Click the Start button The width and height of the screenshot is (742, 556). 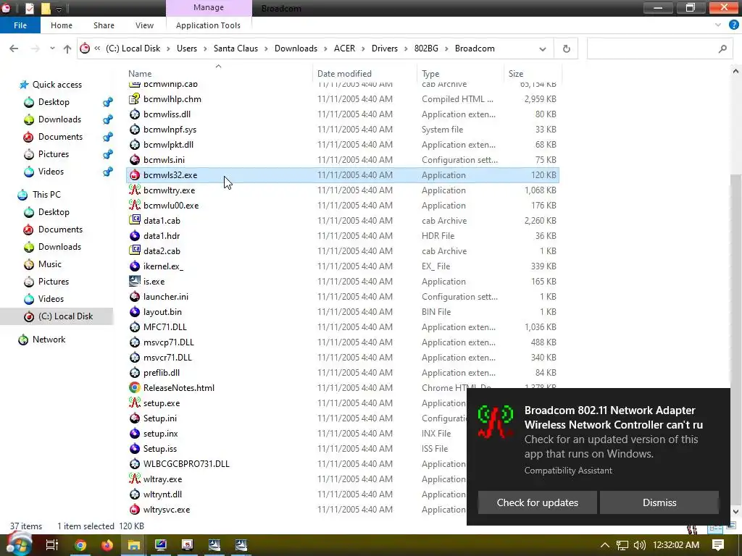(x=18, y=544)
